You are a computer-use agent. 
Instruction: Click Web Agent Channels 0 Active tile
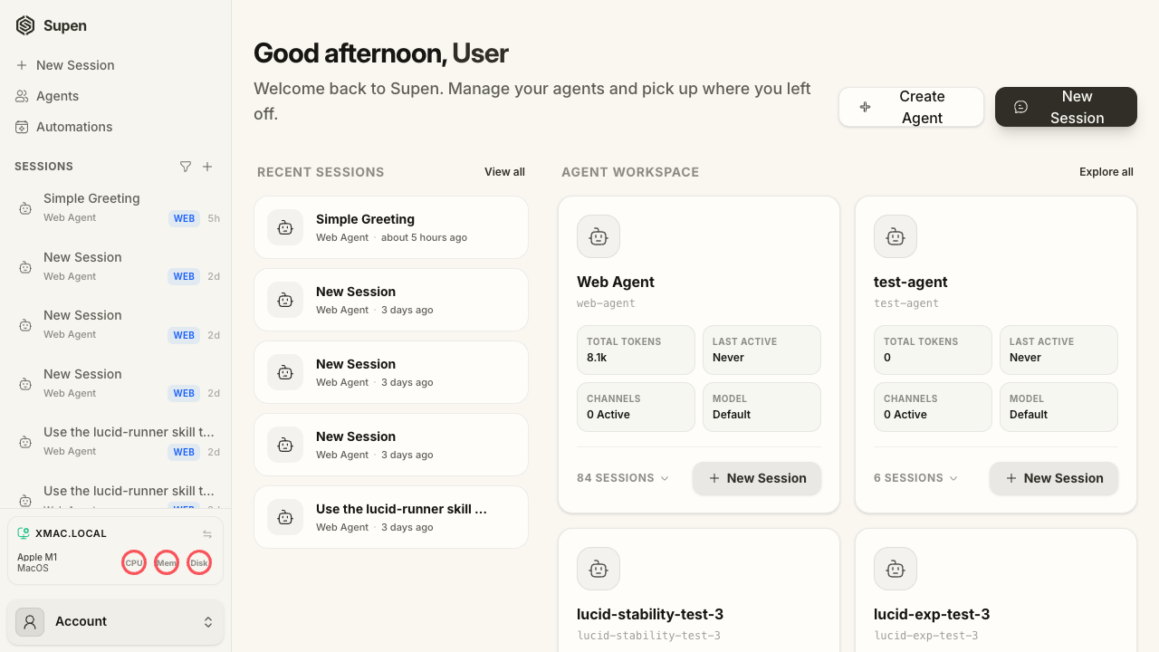coord(636,407)
